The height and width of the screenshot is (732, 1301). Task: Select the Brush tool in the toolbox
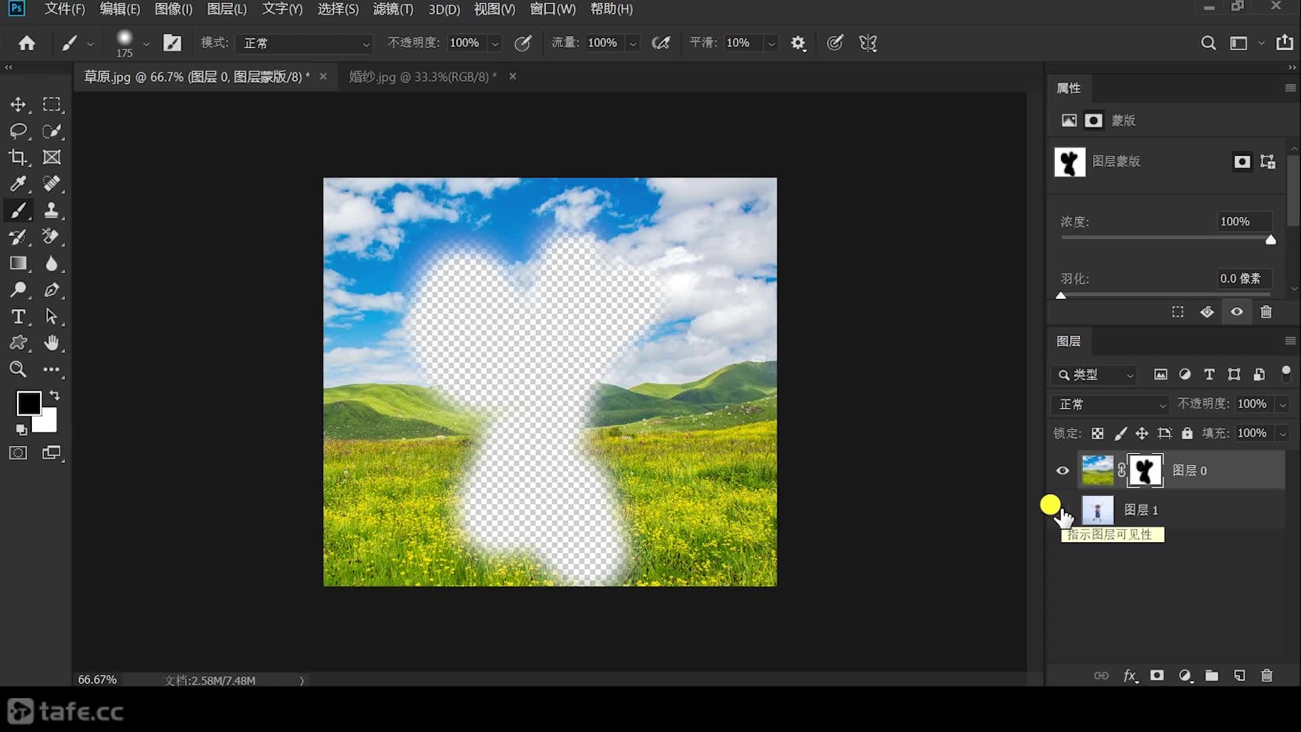point(18,211)
